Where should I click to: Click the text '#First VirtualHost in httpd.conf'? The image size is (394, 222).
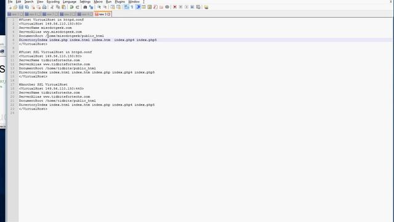[x=51, y=20]
